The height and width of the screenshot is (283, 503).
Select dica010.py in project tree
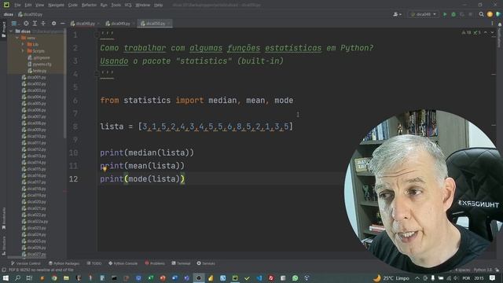coord(34,136)
